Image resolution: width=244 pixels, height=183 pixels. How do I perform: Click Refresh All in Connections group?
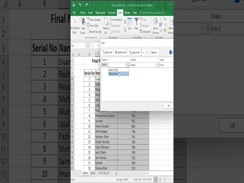point(106,26)
